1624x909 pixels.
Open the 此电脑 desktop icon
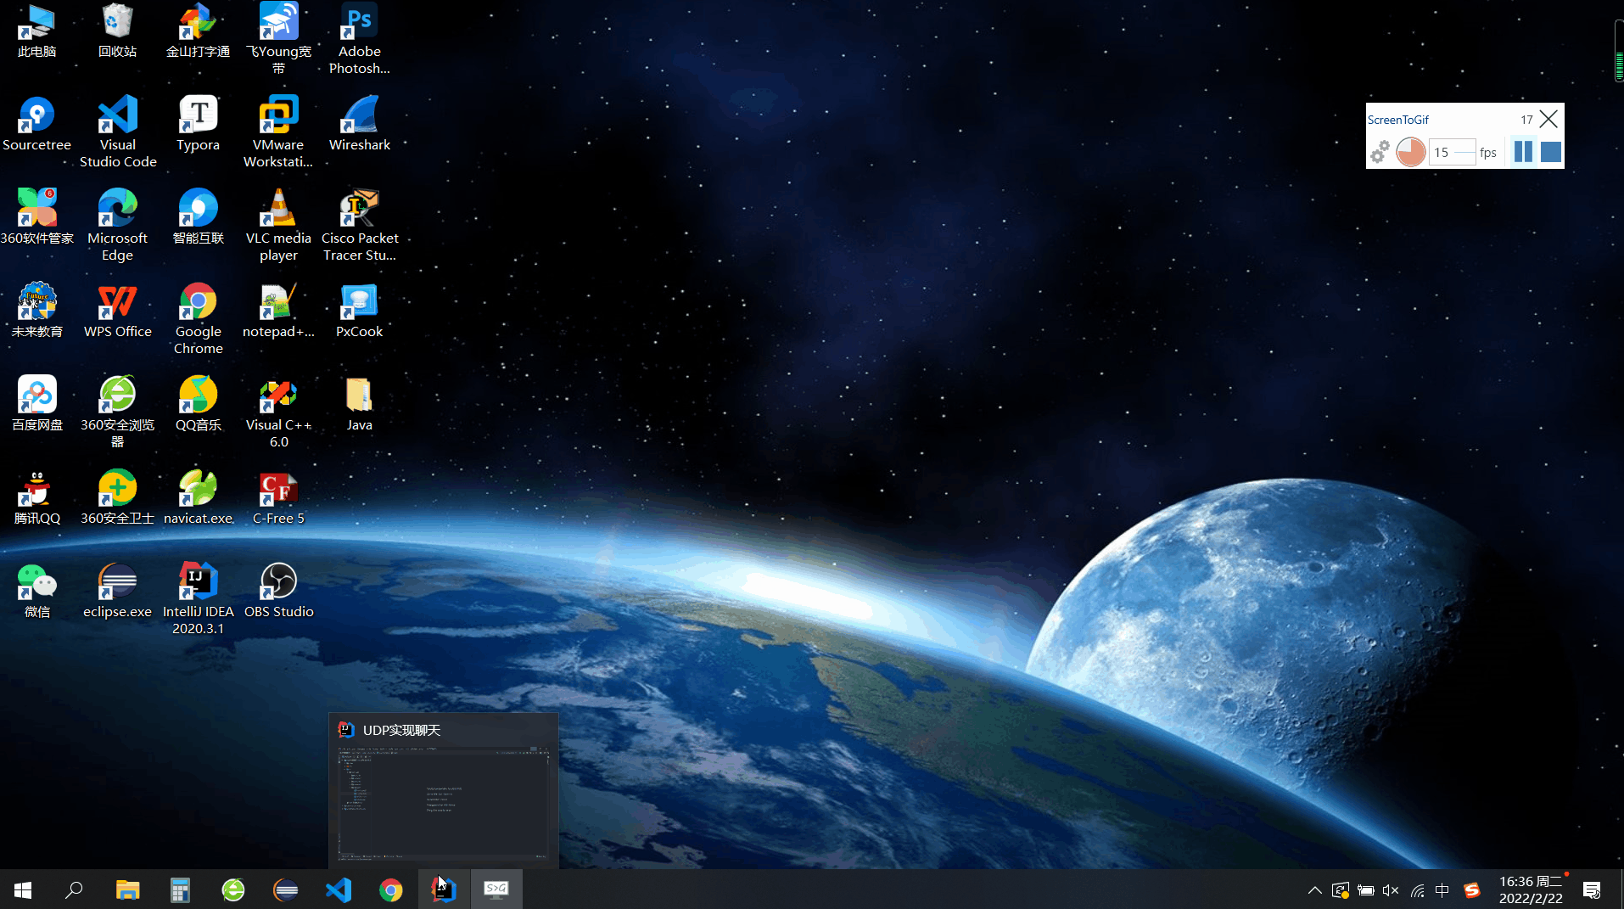point(36,31)
